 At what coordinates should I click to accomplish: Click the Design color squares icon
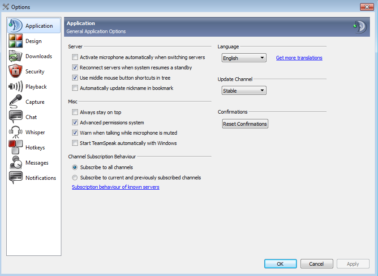tap(15, 41)
